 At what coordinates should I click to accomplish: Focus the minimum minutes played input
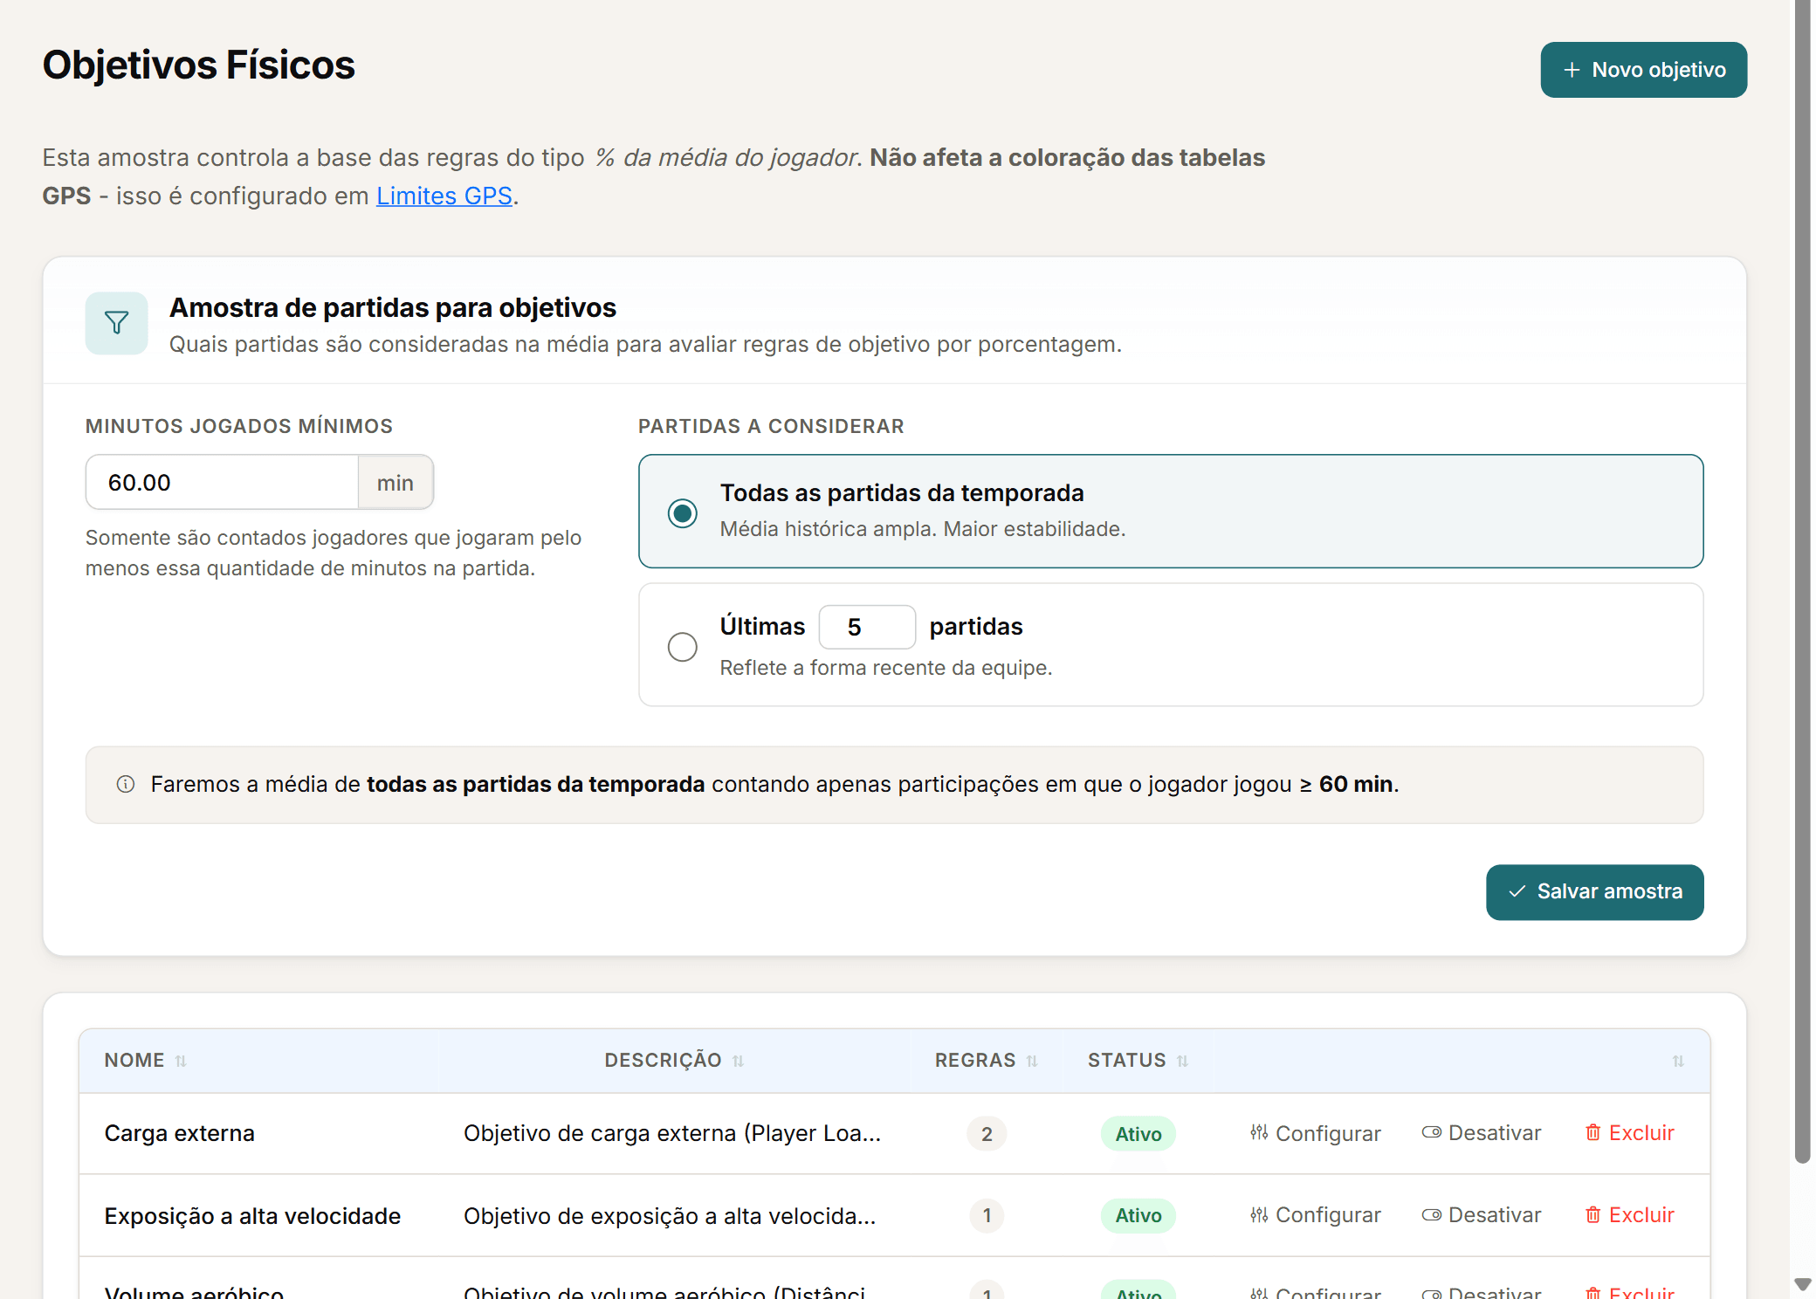(222, 482)
